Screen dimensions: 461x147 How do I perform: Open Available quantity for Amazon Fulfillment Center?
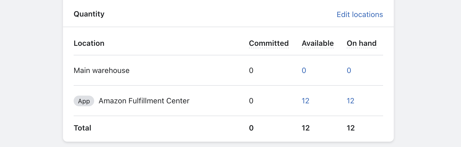[x=305, y=101]
